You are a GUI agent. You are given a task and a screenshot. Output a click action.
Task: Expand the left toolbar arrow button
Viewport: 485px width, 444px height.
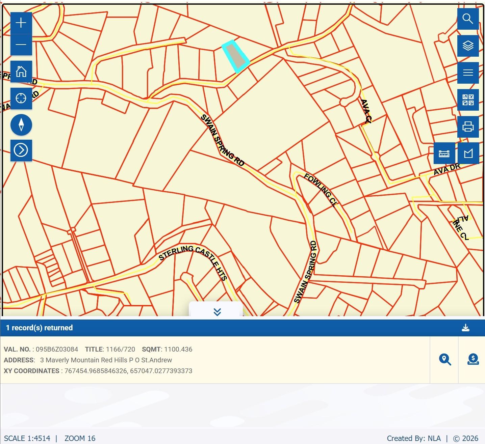(x=21, y=150)
